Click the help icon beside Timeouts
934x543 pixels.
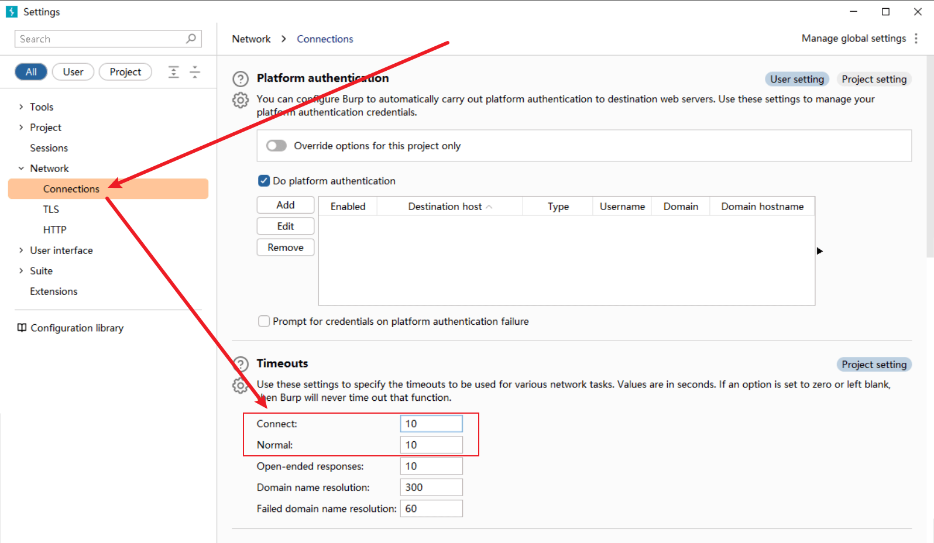coord(241,365)
